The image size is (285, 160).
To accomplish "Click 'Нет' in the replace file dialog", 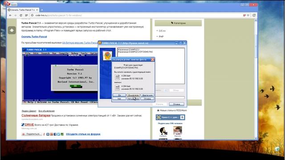I will 119,99.
